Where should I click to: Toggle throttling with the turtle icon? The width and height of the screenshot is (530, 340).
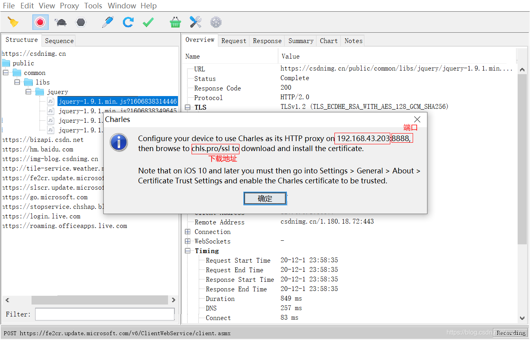click(x=61, y=22)
